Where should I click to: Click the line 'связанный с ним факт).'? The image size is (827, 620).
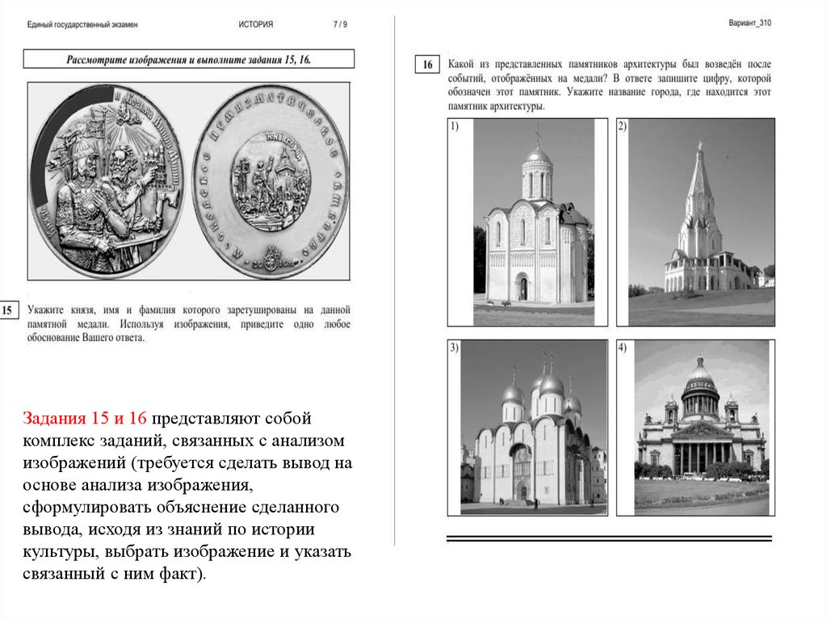point(115,574)
